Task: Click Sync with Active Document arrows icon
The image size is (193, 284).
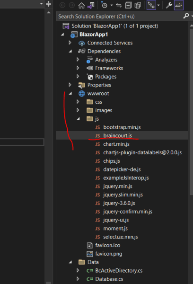Action: point(119,5)
